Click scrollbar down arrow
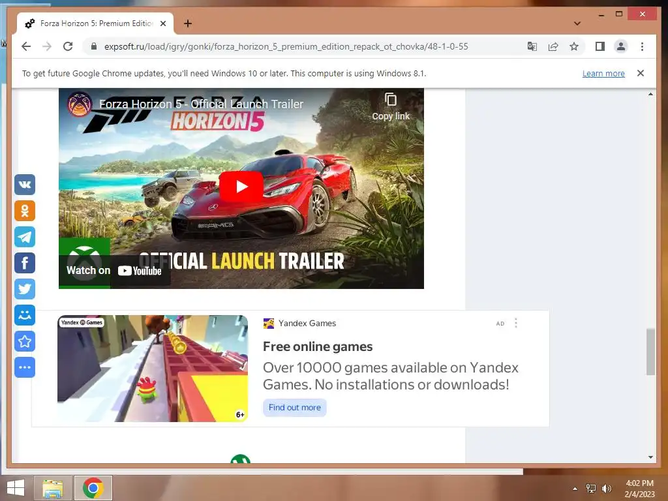This screenshot has width=668, height=501. pyautogui.click(x=650, y=457)
